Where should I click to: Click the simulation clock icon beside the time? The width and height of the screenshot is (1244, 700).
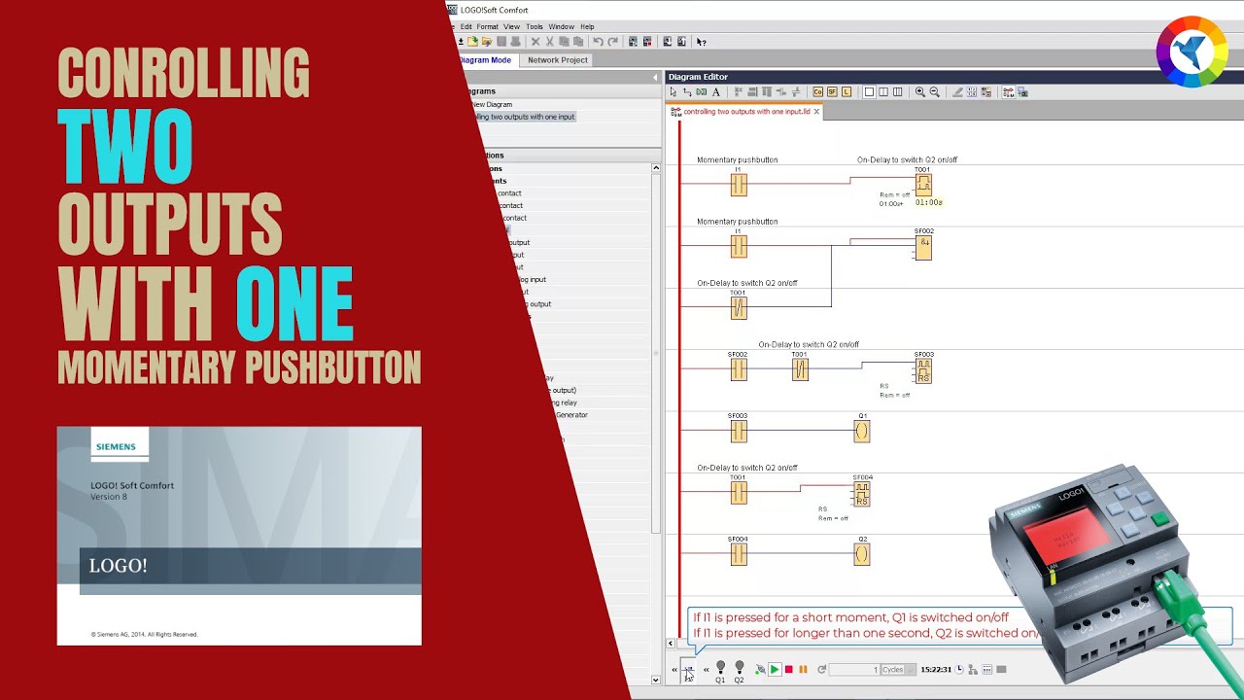tap(959, 670)
